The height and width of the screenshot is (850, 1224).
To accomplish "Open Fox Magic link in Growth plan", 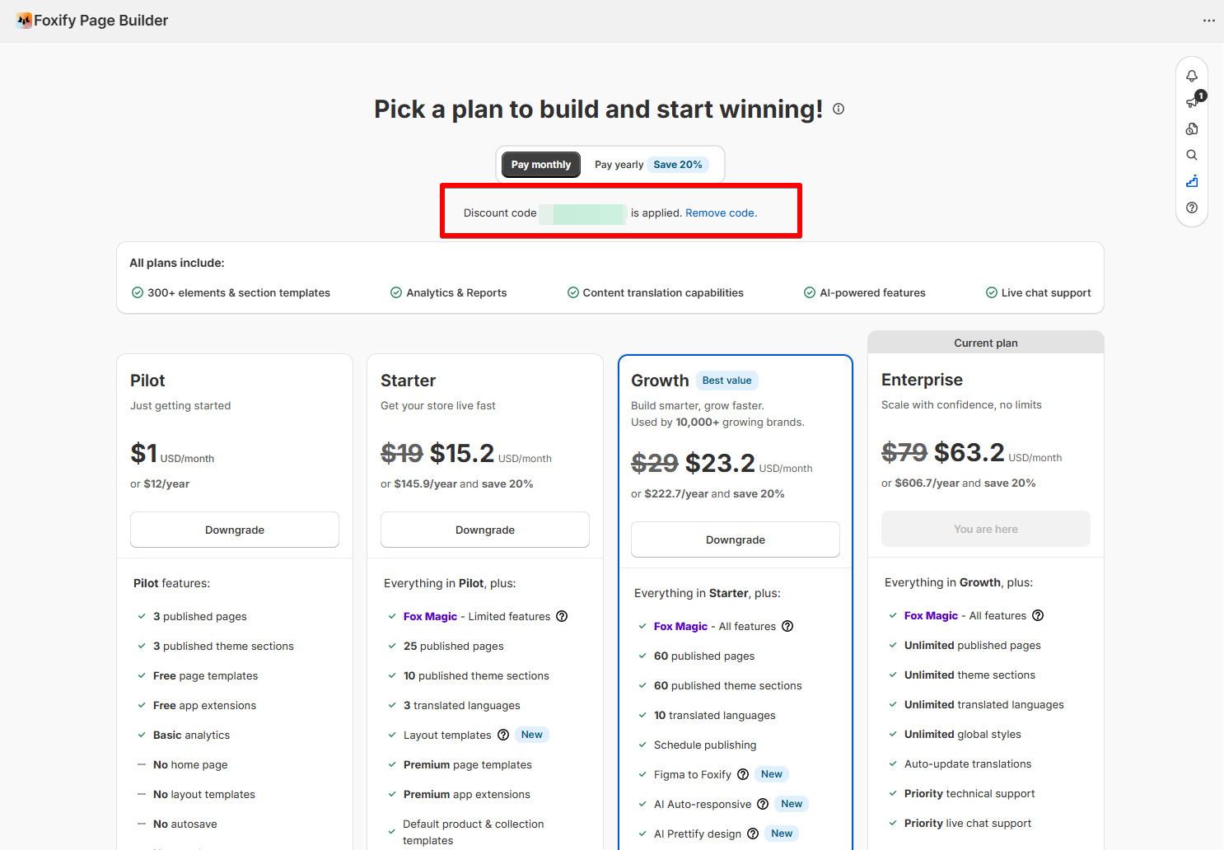I will [680, 626].
